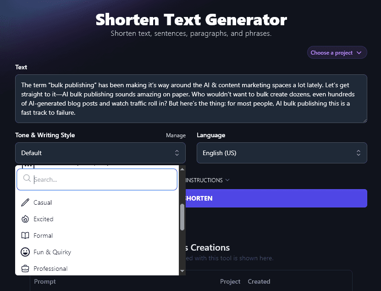Select the Professional tone option
Screen dimensions: 381x291
[51, 269]
